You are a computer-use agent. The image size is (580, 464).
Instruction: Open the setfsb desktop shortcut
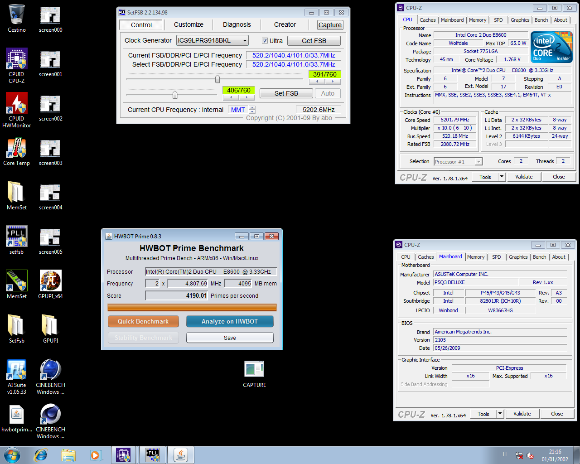pos(17,240)
